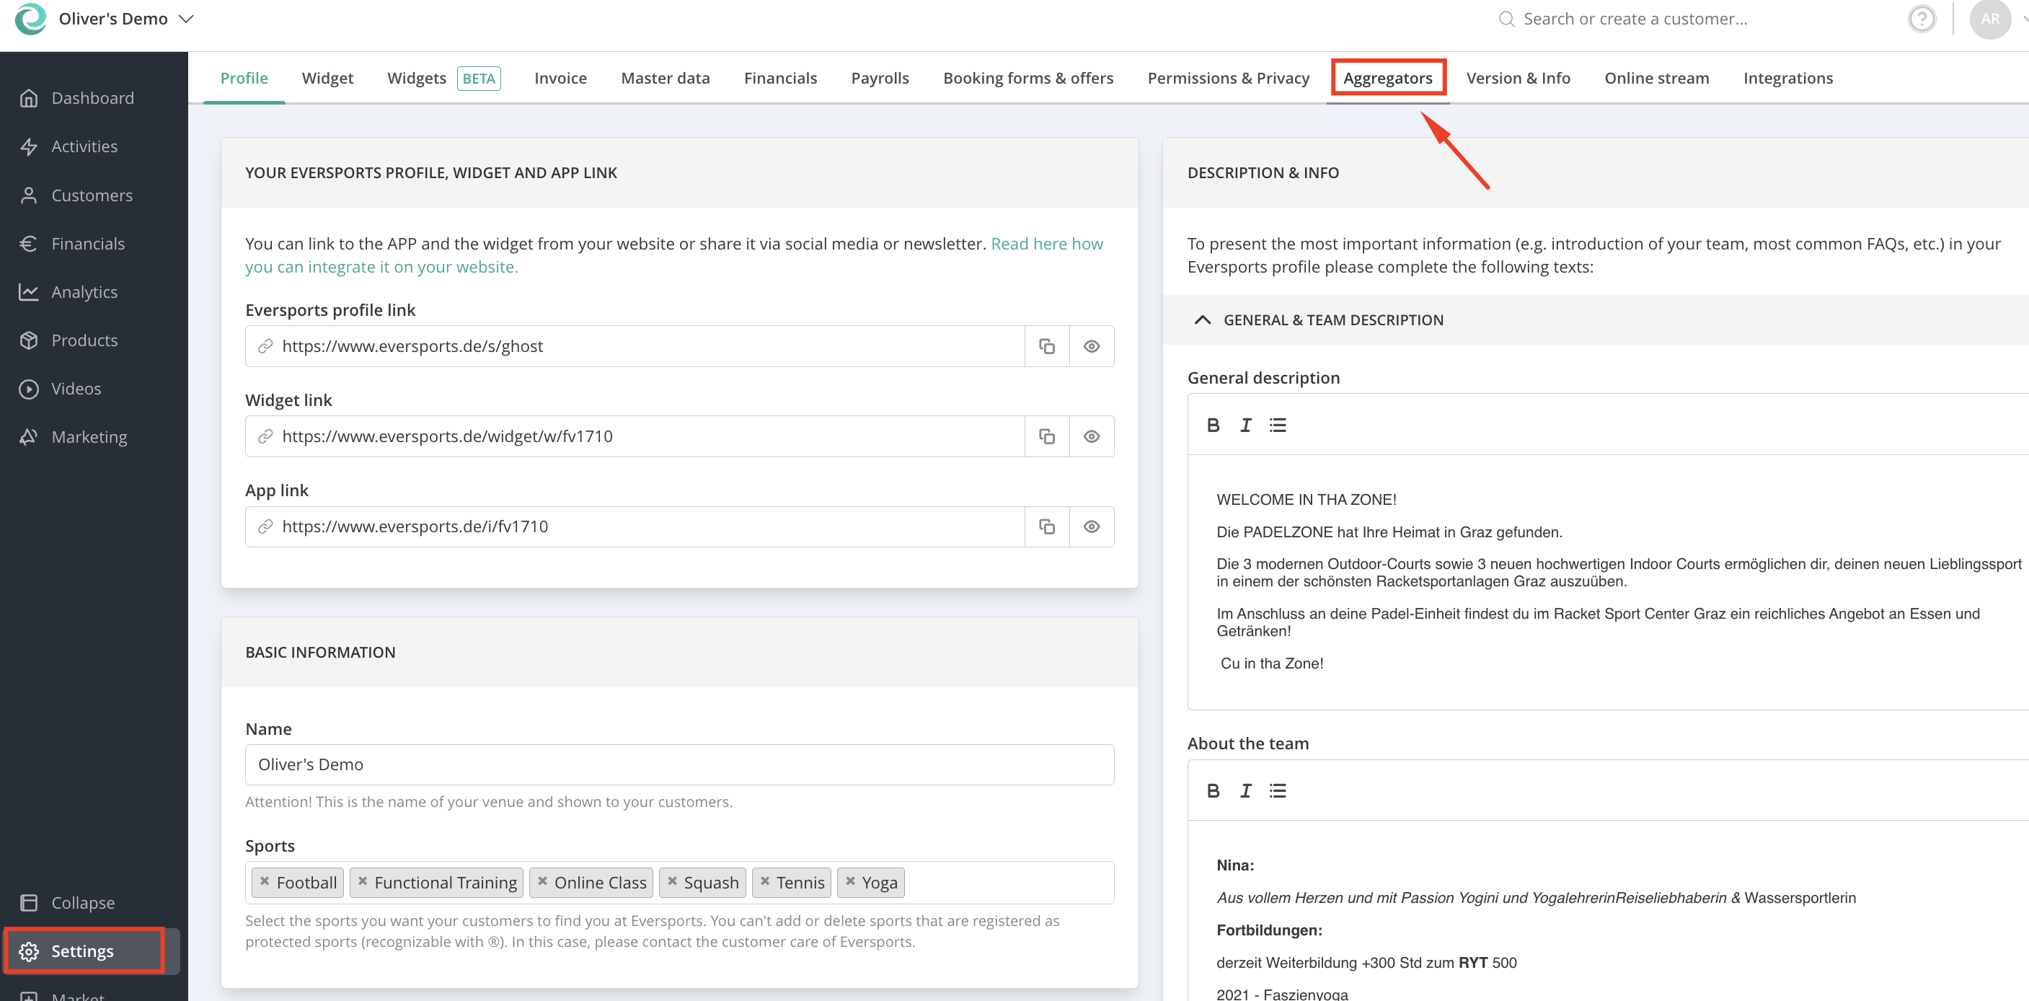
Task: Open Booking forms & offers tab
Action: click(1028, 78)
